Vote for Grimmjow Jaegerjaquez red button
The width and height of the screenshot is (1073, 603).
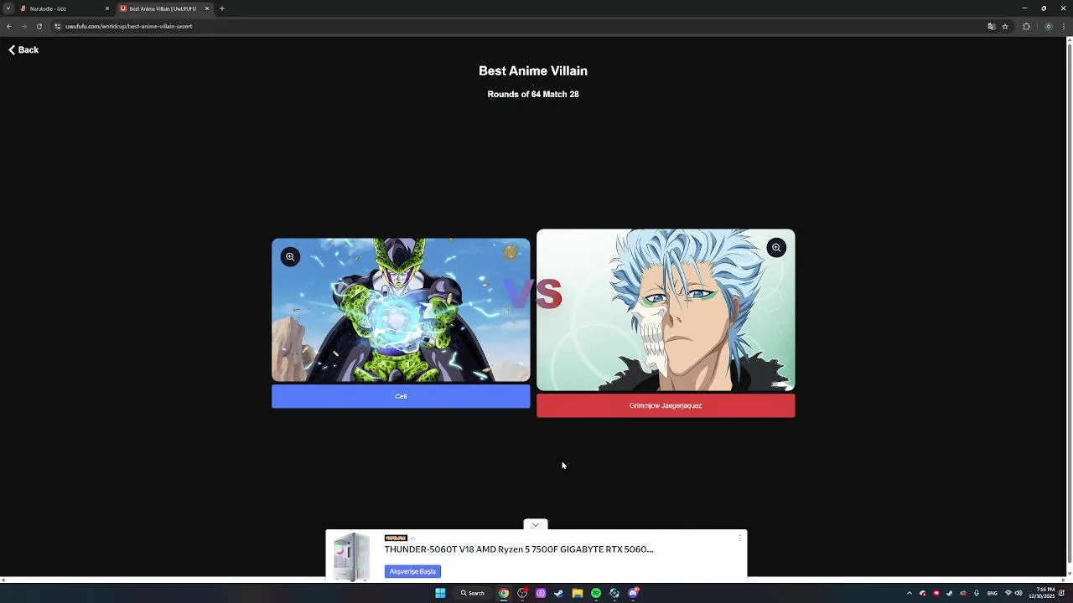coord(666,405)
